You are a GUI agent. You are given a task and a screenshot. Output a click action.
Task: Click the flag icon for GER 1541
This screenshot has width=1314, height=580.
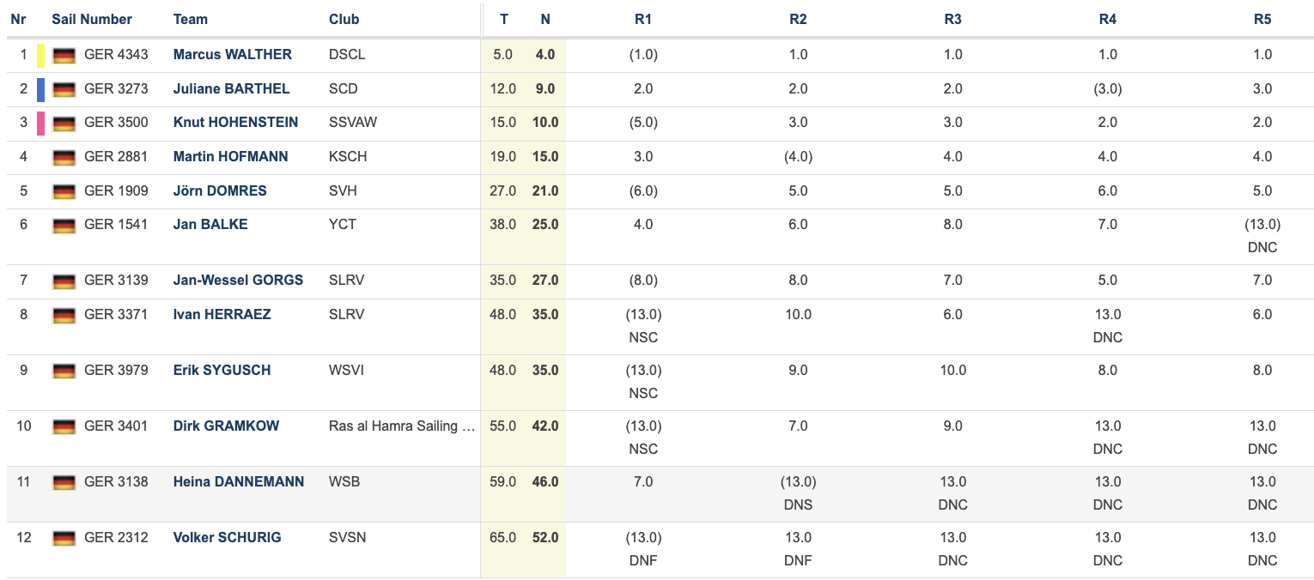[x=64, y=226]
